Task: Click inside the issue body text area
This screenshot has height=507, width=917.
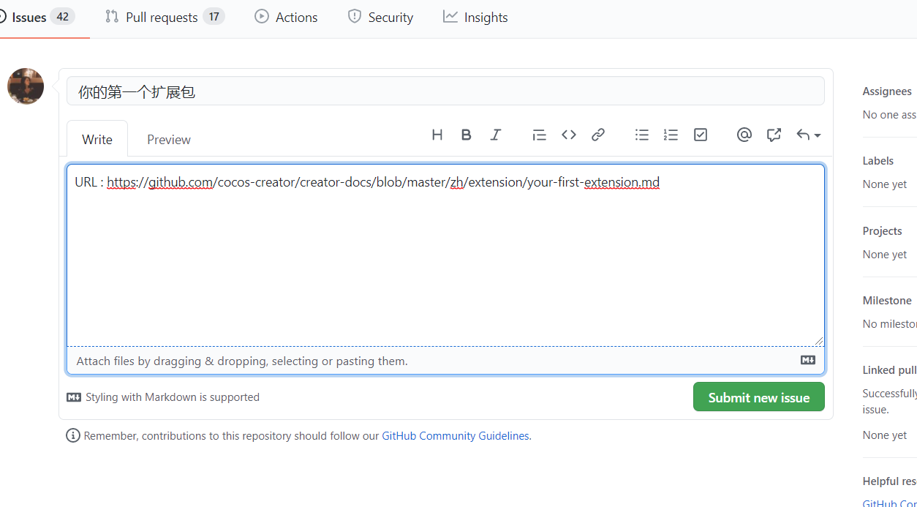Action: pyautogui.click(x=445, y=255)
